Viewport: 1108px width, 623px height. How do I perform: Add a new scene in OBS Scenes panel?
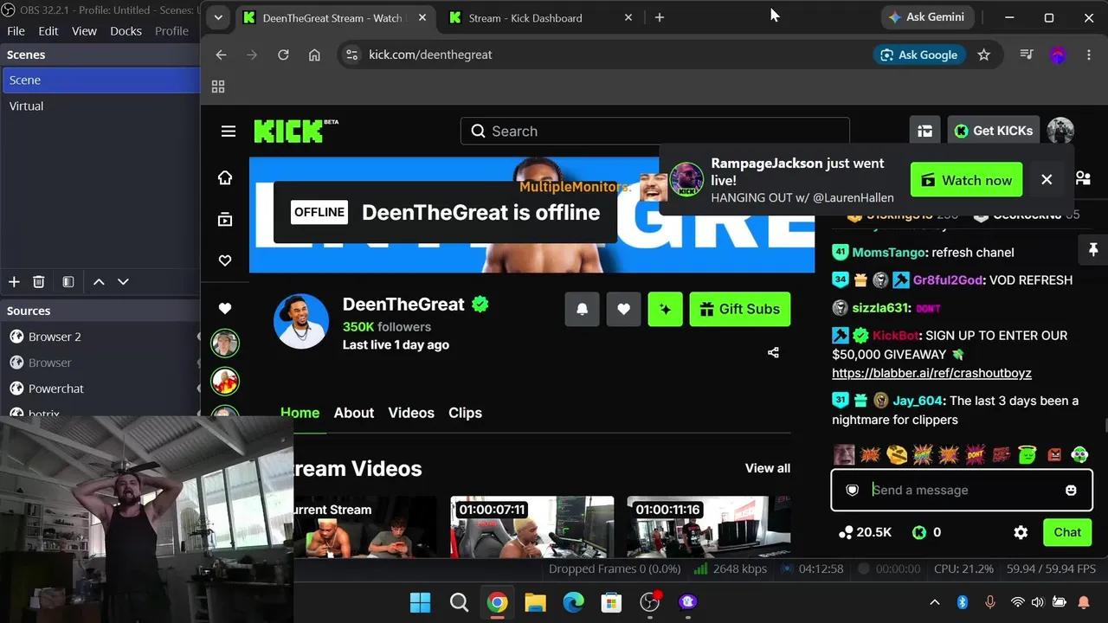pos(14,282)
